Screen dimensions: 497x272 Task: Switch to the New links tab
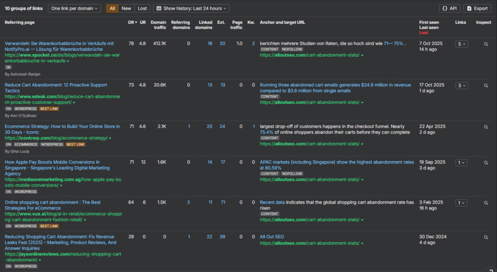pyautogui.click(x=126, y=8)
